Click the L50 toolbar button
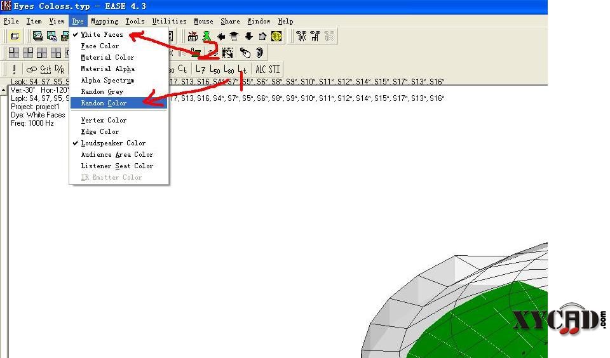 coord(215,69)
